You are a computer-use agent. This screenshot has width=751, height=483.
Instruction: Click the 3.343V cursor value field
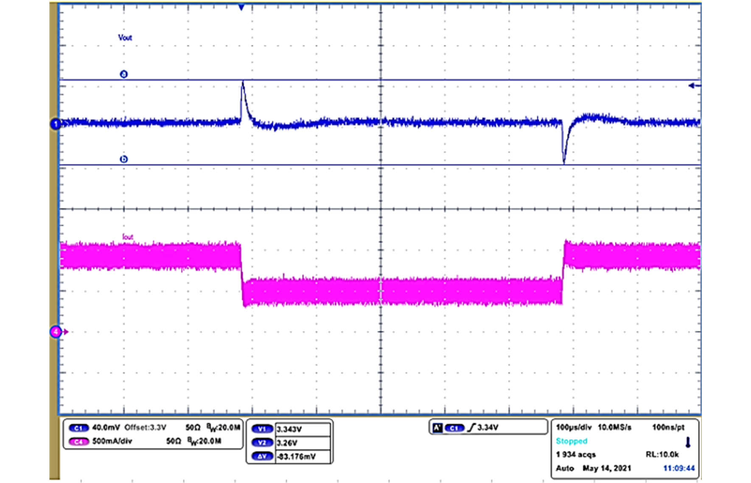303,429
